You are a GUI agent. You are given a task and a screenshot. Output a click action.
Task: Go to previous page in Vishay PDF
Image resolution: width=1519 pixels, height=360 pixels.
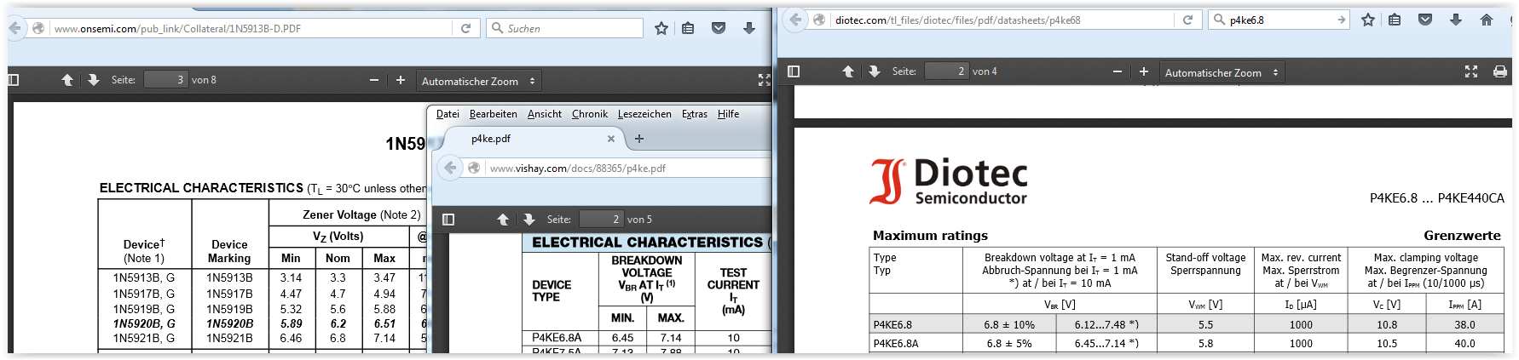pos(503,220)
